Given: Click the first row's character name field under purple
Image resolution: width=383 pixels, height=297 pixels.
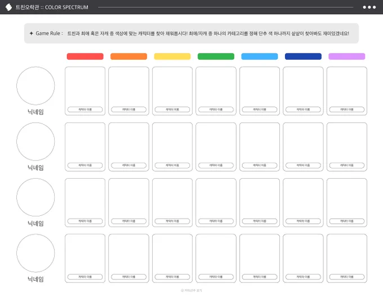Looking at the screenshot, I should point(347,109).
